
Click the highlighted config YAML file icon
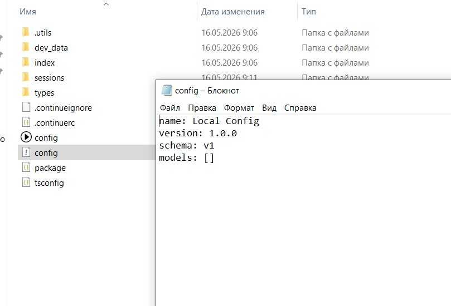tap(26, 152)
